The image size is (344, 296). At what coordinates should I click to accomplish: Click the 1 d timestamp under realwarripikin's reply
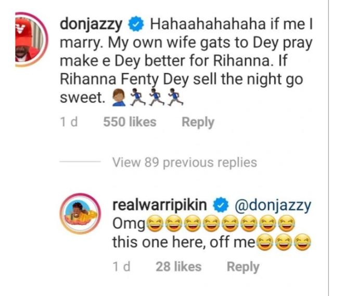click(x=121, y=267)
